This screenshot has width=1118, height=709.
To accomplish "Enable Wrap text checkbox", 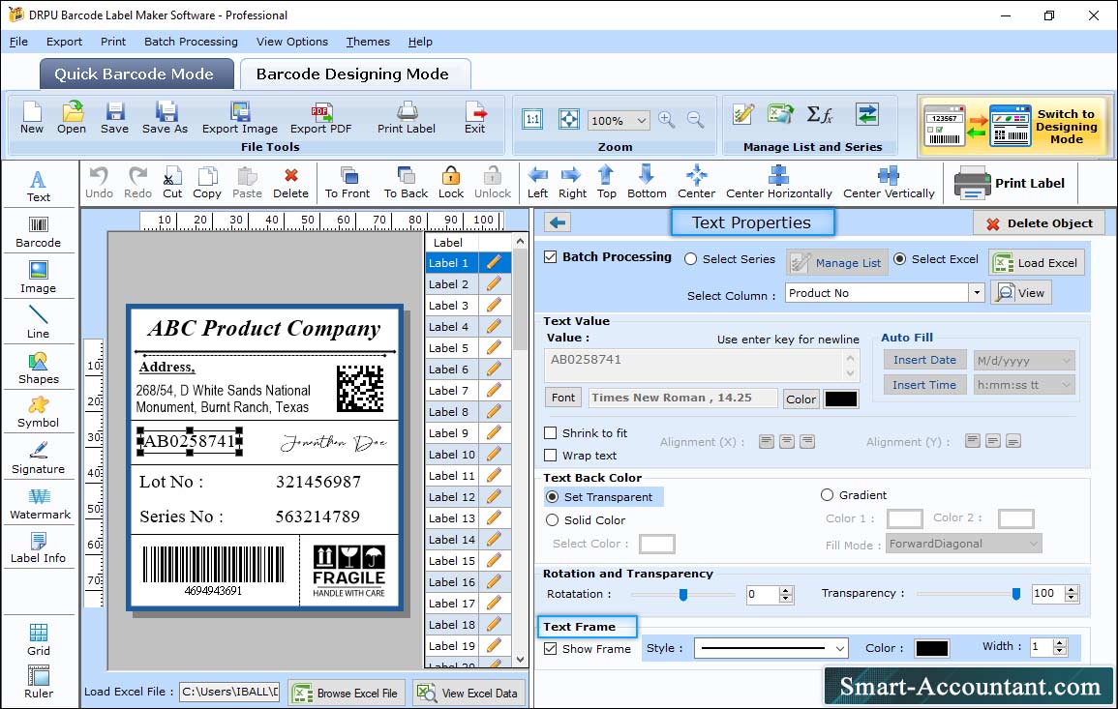I will pos(551,455).
